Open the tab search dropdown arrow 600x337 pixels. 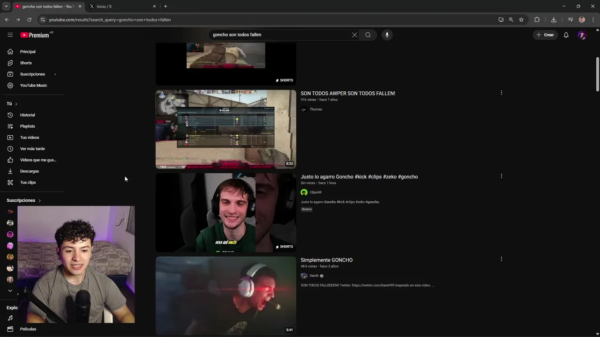[6, 7]
